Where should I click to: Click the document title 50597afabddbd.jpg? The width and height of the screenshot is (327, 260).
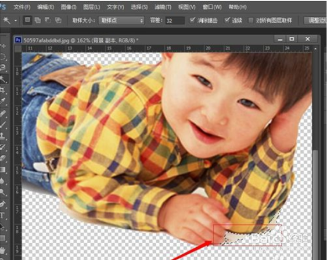[x=46, y=40]
